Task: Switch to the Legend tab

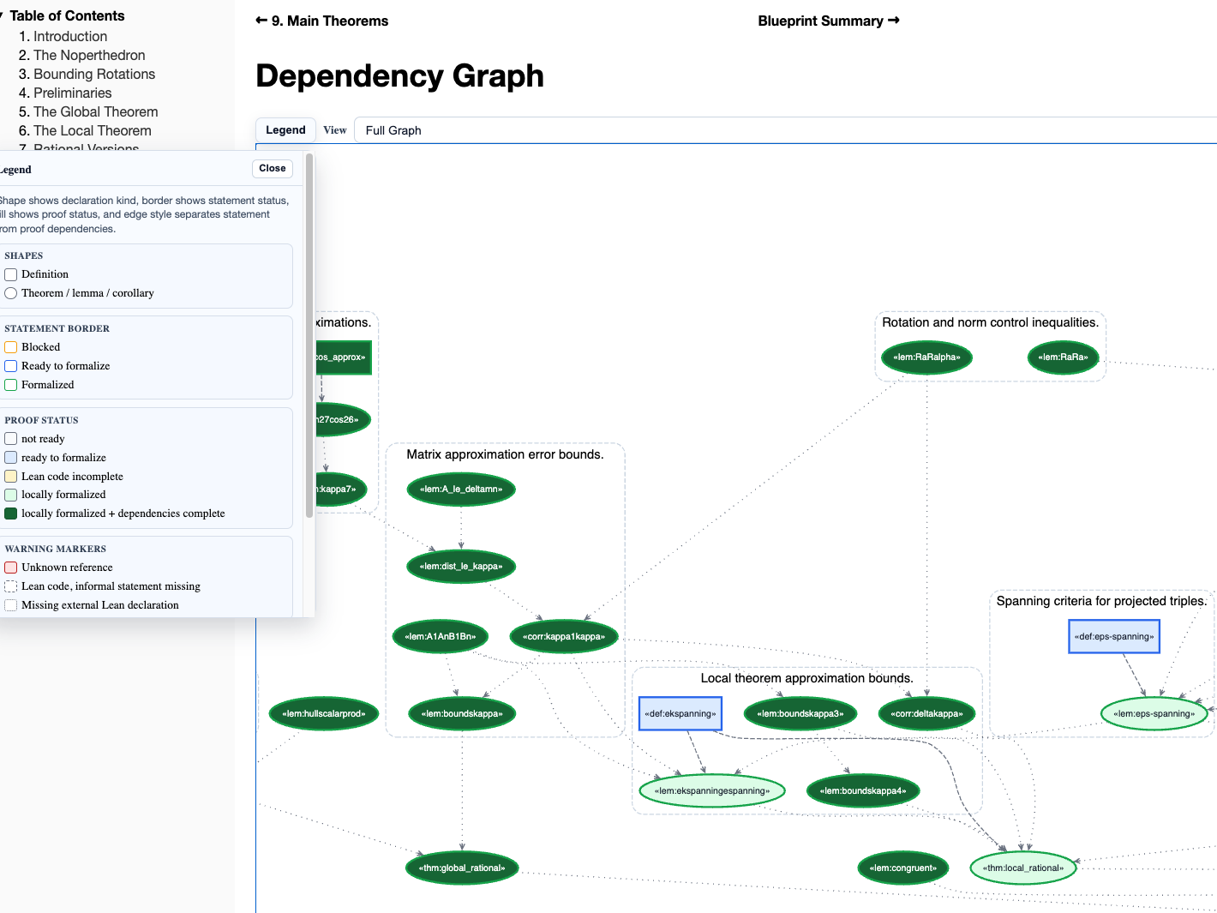Action: pyautogui.click(x=285, y=129)
